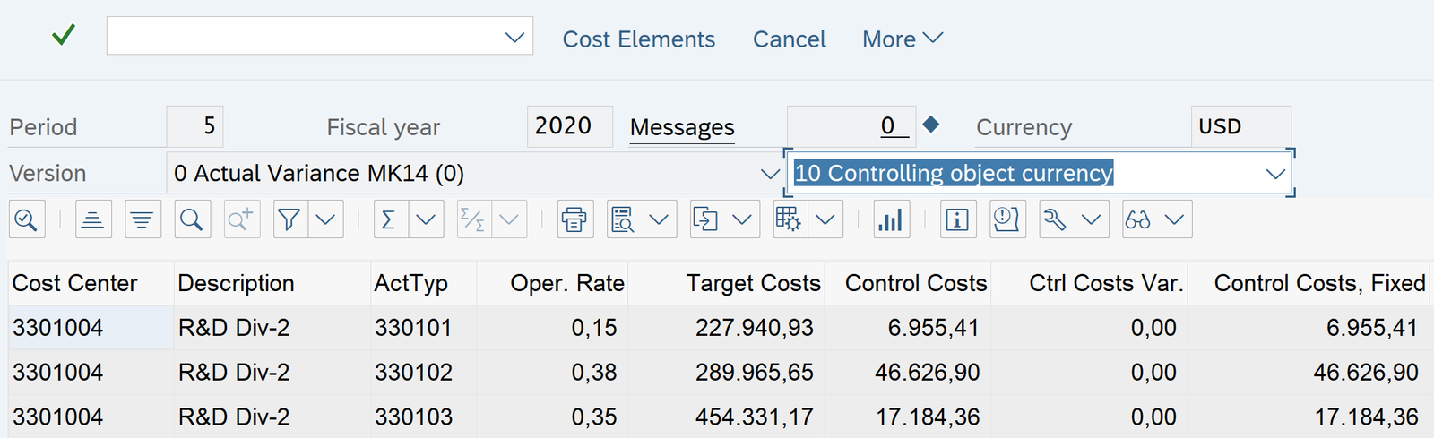
Task: Click the Information 'i' icon
Action: (x=957, y=220)
